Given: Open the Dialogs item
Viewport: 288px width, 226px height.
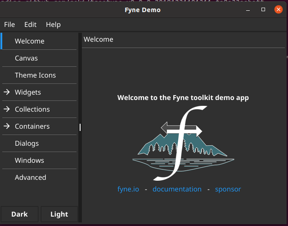Looking at the screenshot, I should coord(39,143).
